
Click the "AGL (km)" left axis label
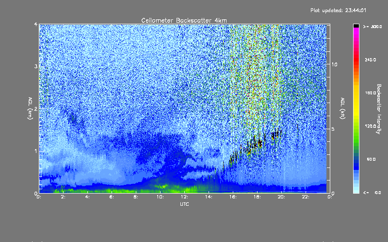[30, 108]
